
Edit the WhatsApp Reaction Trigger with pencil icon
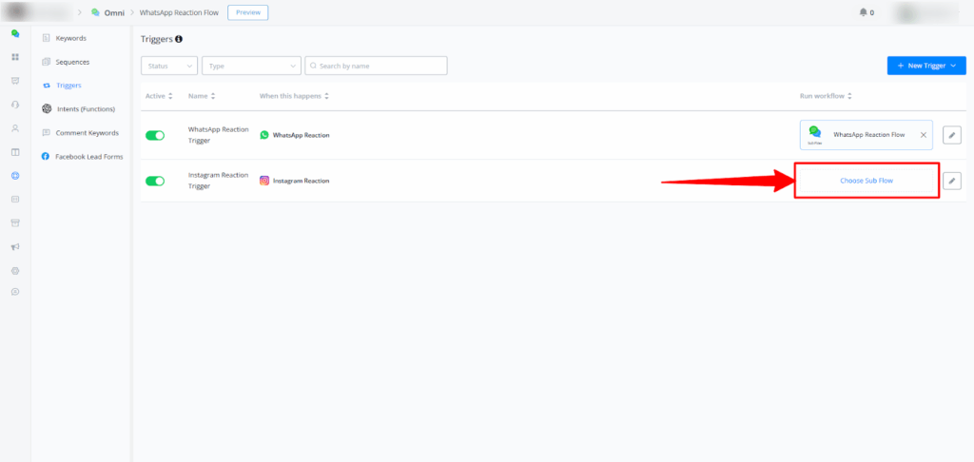[951, 135]
